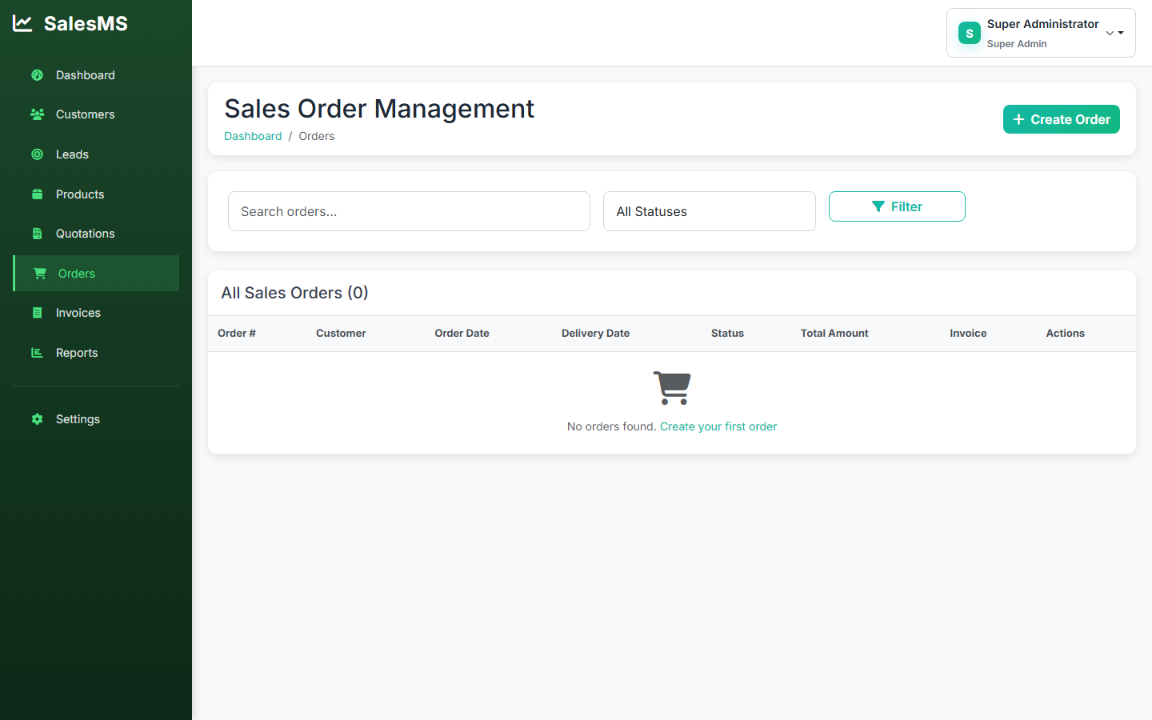This screenshot has width=1152, height=720.
Task: Click the Create your first order link
Action: click(x=718, y=426)
